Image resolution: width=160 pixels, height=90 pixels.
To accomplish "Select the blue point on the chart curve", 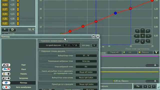I will [x=115, y=13].
